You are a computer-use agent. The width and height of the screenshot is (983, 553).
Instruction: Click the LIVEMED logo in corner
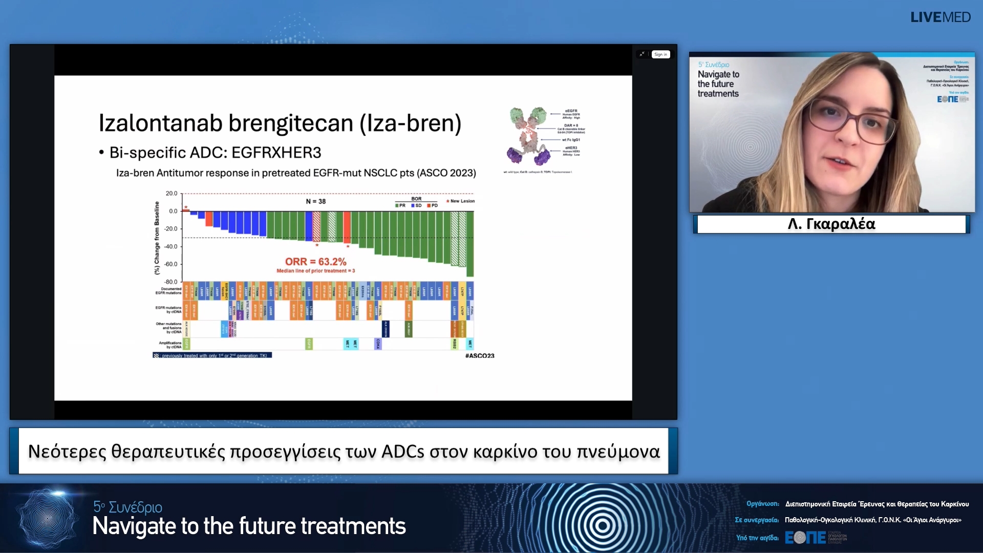click(x=940, y=17)
